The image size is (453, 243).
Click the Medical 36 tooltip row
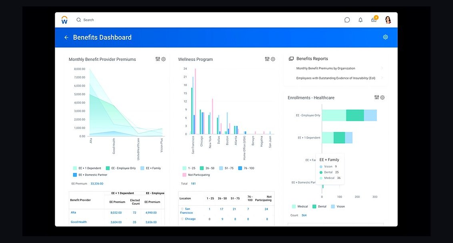pos(330,178)
